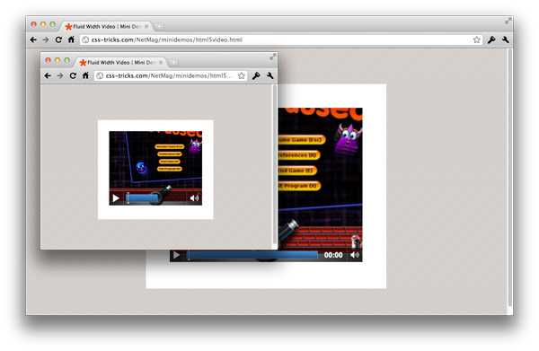Reload the page in the large back window
Screen dimensions: 539x351
[58, 39]
